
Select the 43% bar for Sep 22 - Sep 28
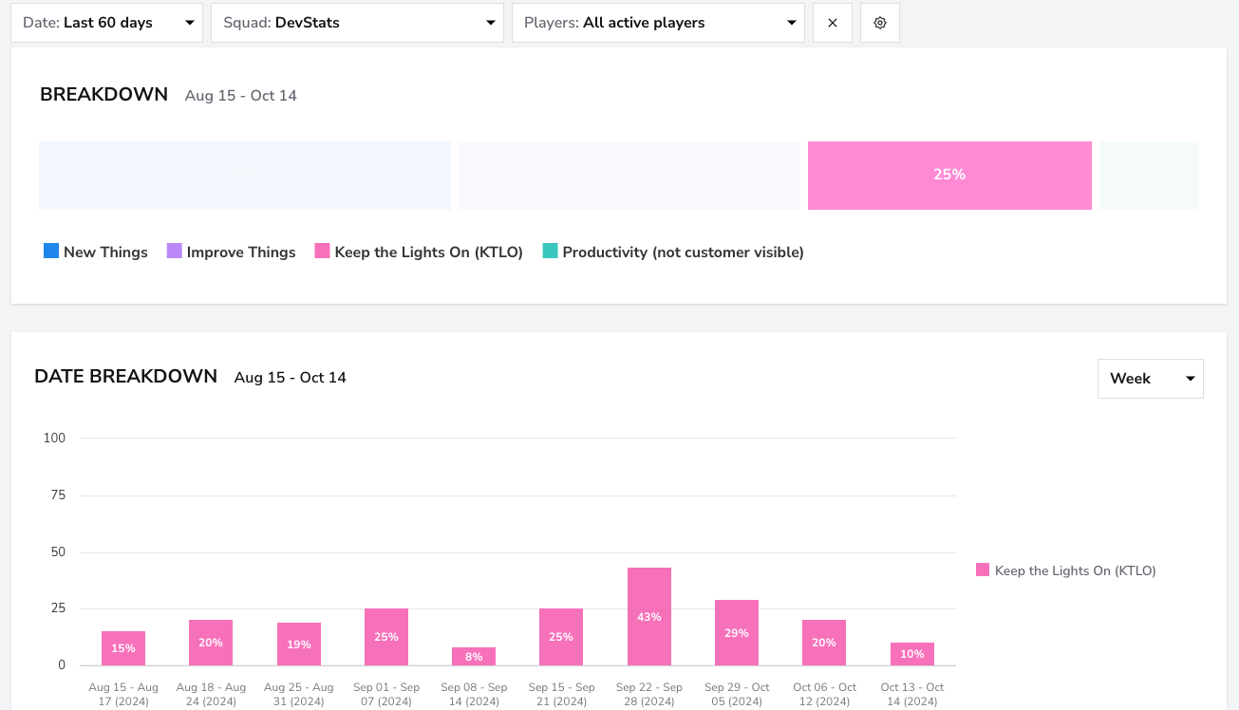tap(649, 617)
